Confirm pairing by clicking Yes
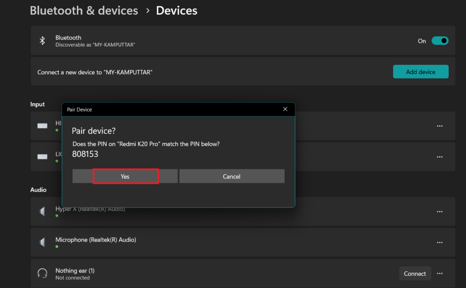The height and width of the screenshot is (288, 466). (x=125, y=176)
